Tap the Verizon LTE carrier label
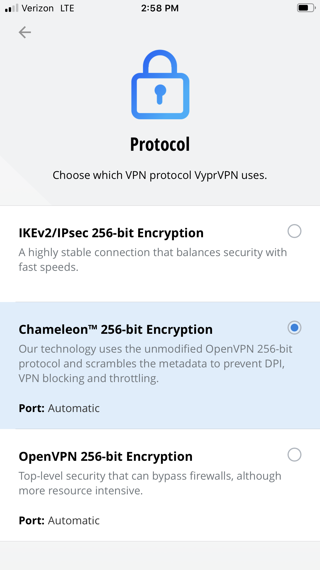 click(48, 8)
